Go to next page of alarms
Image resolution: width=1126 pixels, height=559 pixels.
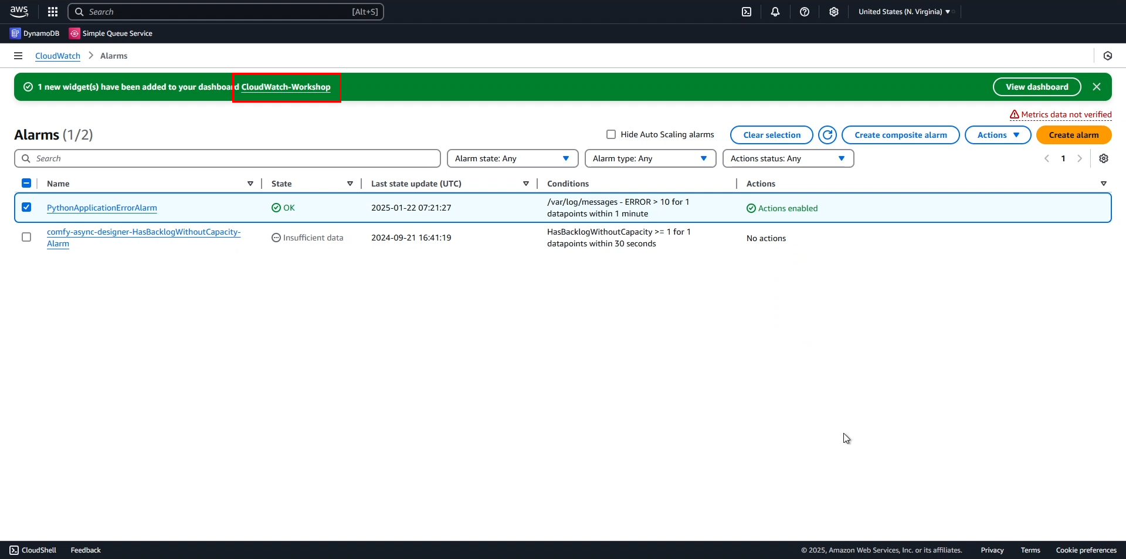tap(1080, 158)
